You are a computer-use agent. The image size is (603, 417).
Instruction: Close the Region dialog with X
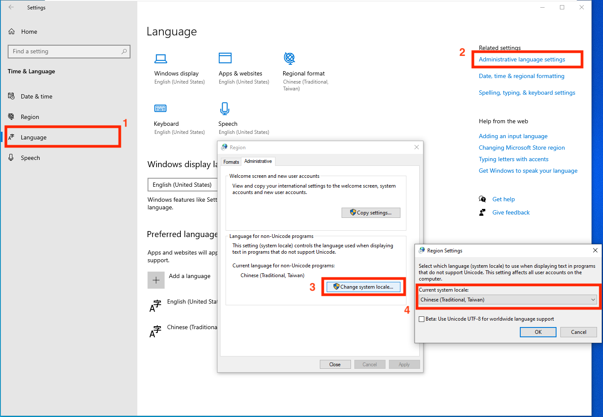[417, 147]
